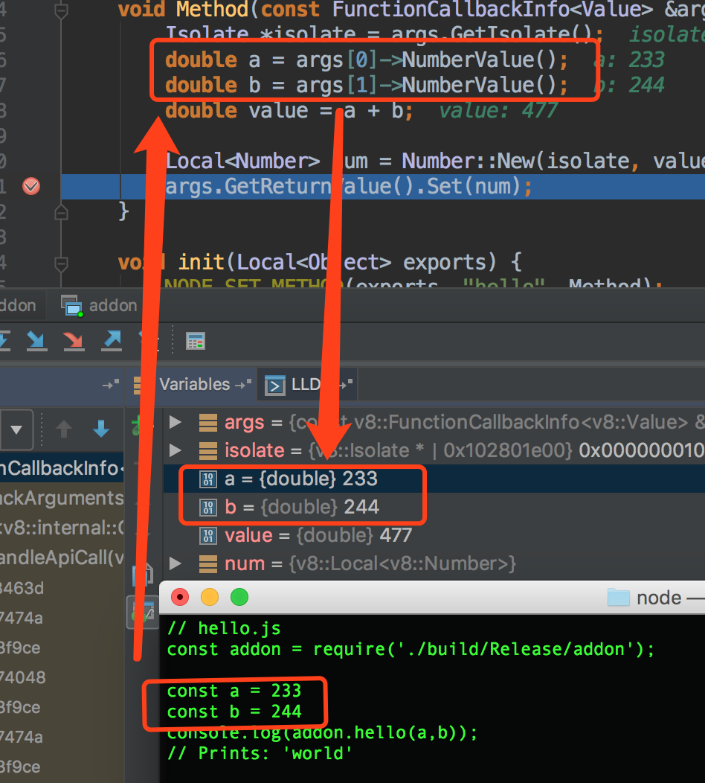This screenshot has width=705, height=783.
Task: Click the highlighted args.GetReturnValue().Set(num) line
Action: click(x=348, y=186)
